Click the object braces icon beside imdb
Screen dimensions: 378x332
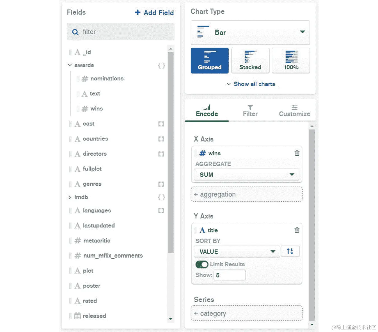pyautogui.click(x=161, y=197)
